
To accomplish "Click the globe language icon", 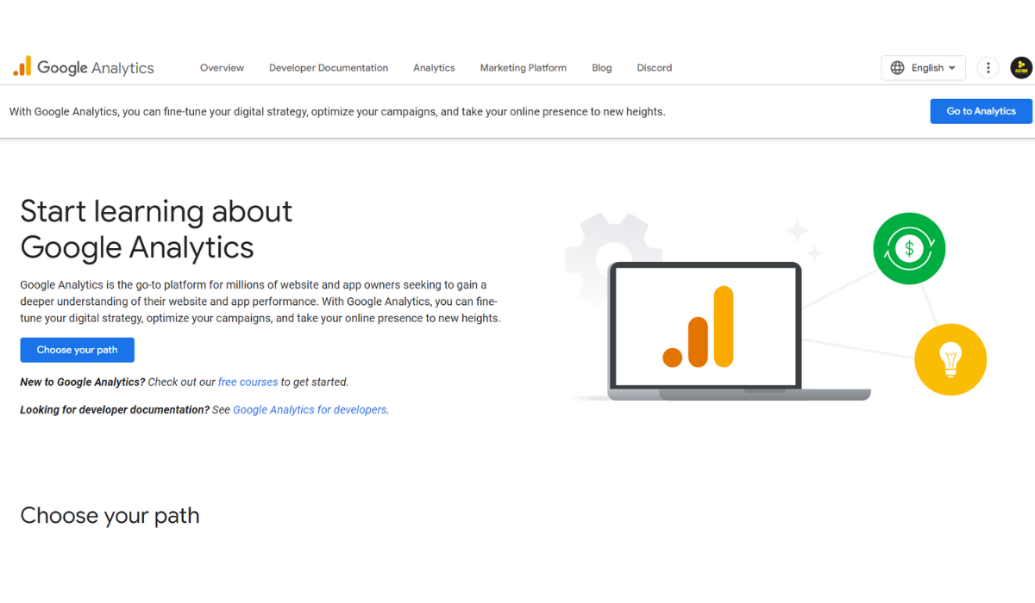I will [898, 68].
